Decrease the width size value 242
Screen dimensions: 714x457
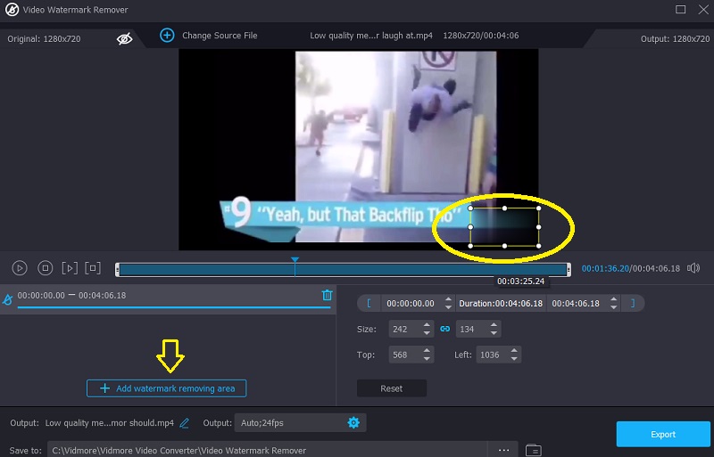pyautogui.click(x=427, y=333)
